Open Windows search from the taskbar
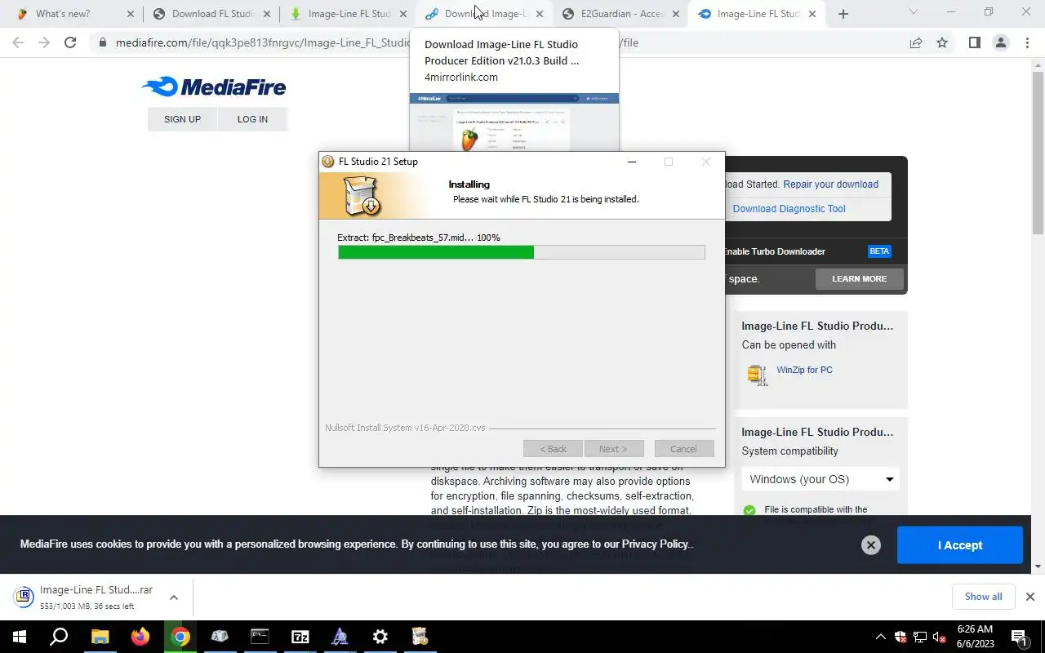The image size is (1045, 653). click(x=59, y=637)
